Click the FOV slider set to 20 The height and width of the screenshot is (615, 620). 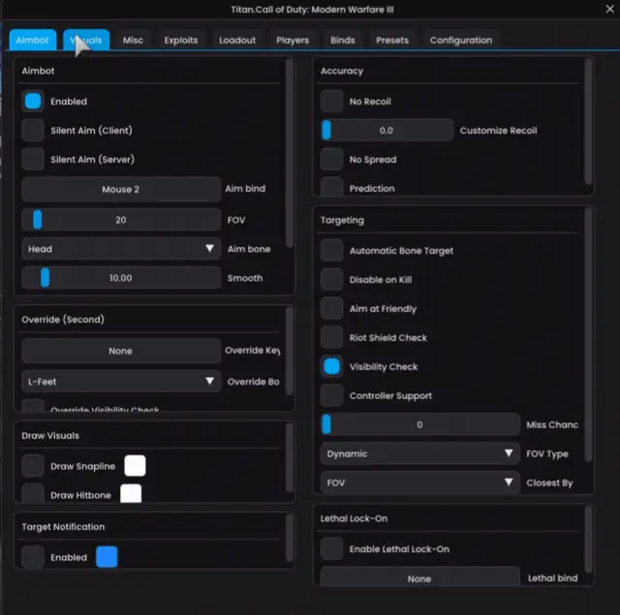pos(121,220)
